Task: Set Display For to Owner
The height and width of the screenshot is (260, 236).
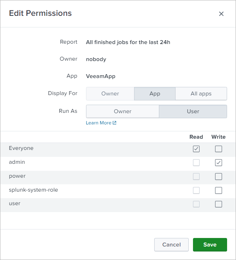Action: (110, 93)
